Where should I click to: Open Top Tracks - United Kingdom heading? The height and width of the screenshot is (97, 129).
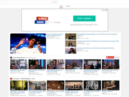[22, 79]
